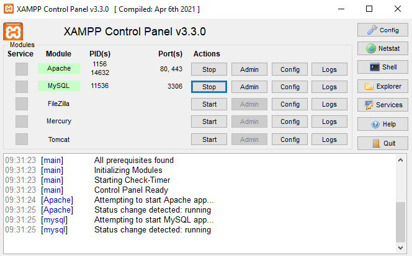Open the Services panel button
This screenshot has height=256, width=412.
pyautogui.click(x=382, y=105)
